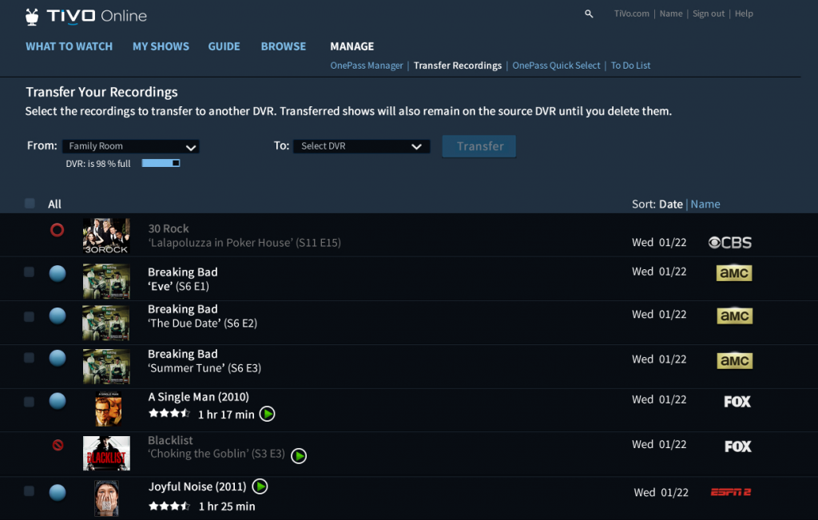Select the A Single Man checkbox
The height and width of the screenshot is (520, 818).
coord(30,402)
